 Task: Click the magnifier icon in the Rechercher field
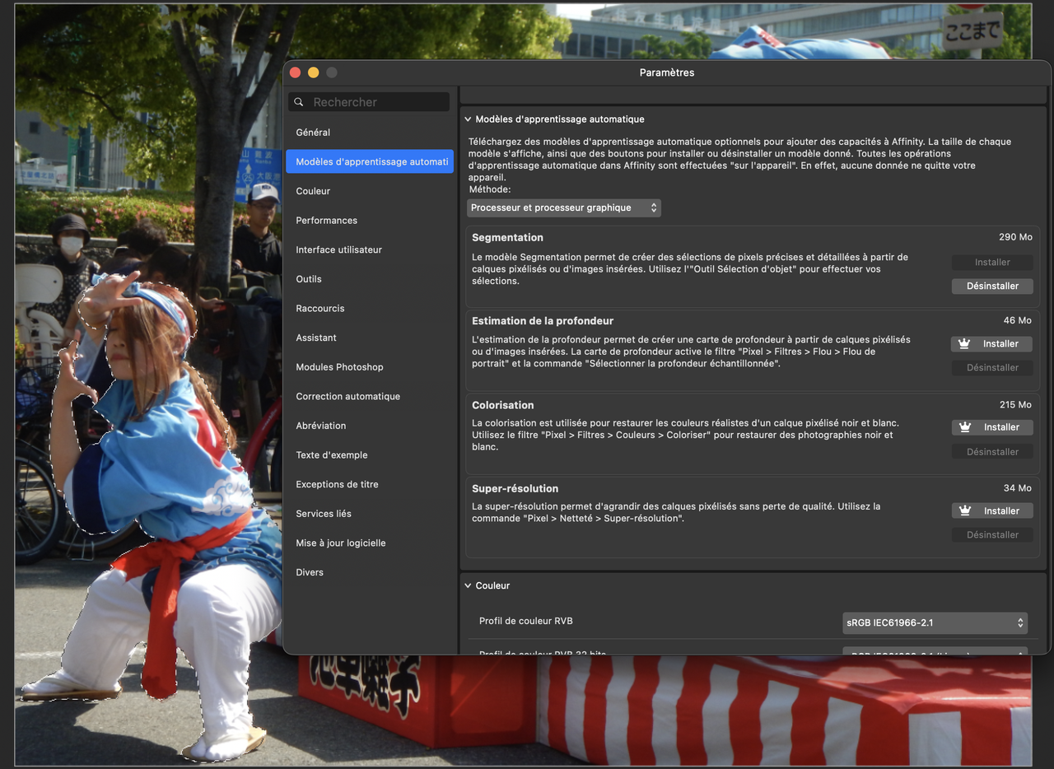click(x=300, y=101)
